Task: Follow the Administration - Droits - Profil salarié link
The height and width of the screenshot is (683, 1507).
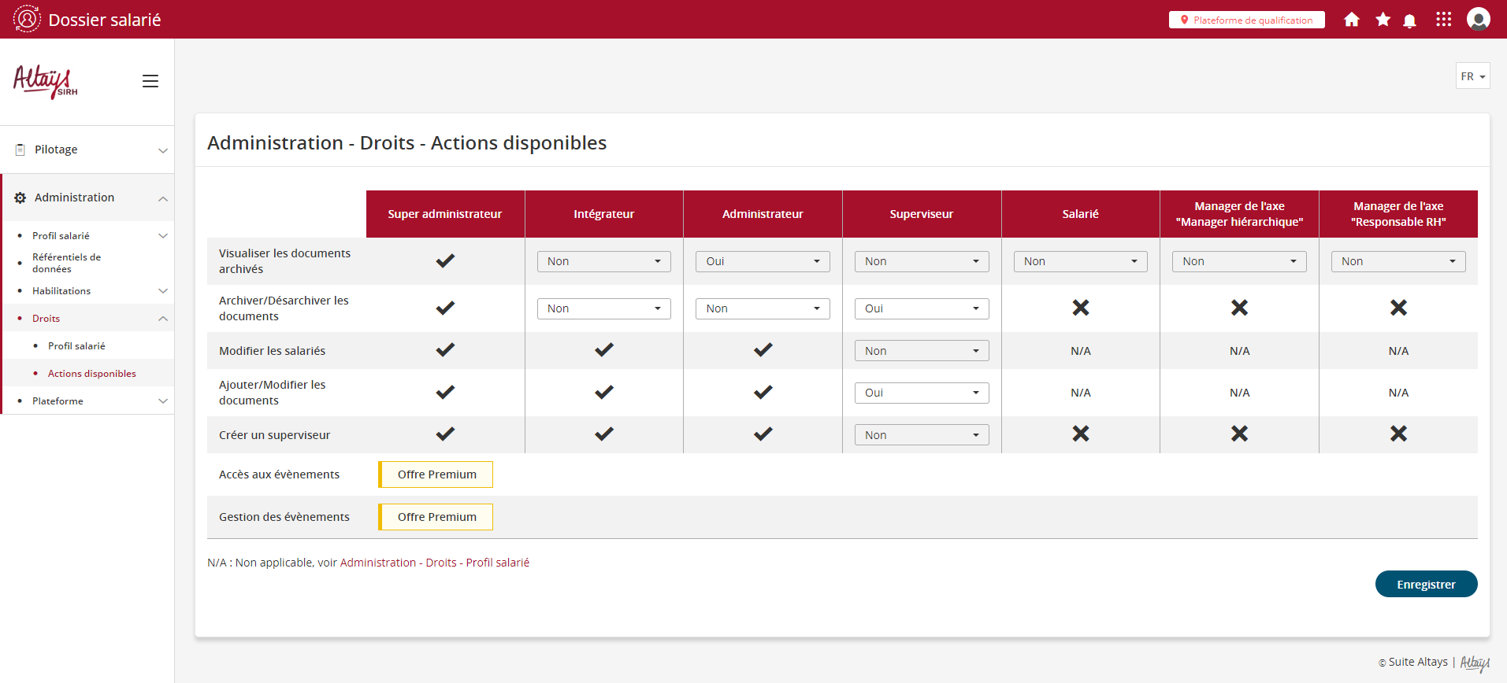Action: click(x=434, y=563)
